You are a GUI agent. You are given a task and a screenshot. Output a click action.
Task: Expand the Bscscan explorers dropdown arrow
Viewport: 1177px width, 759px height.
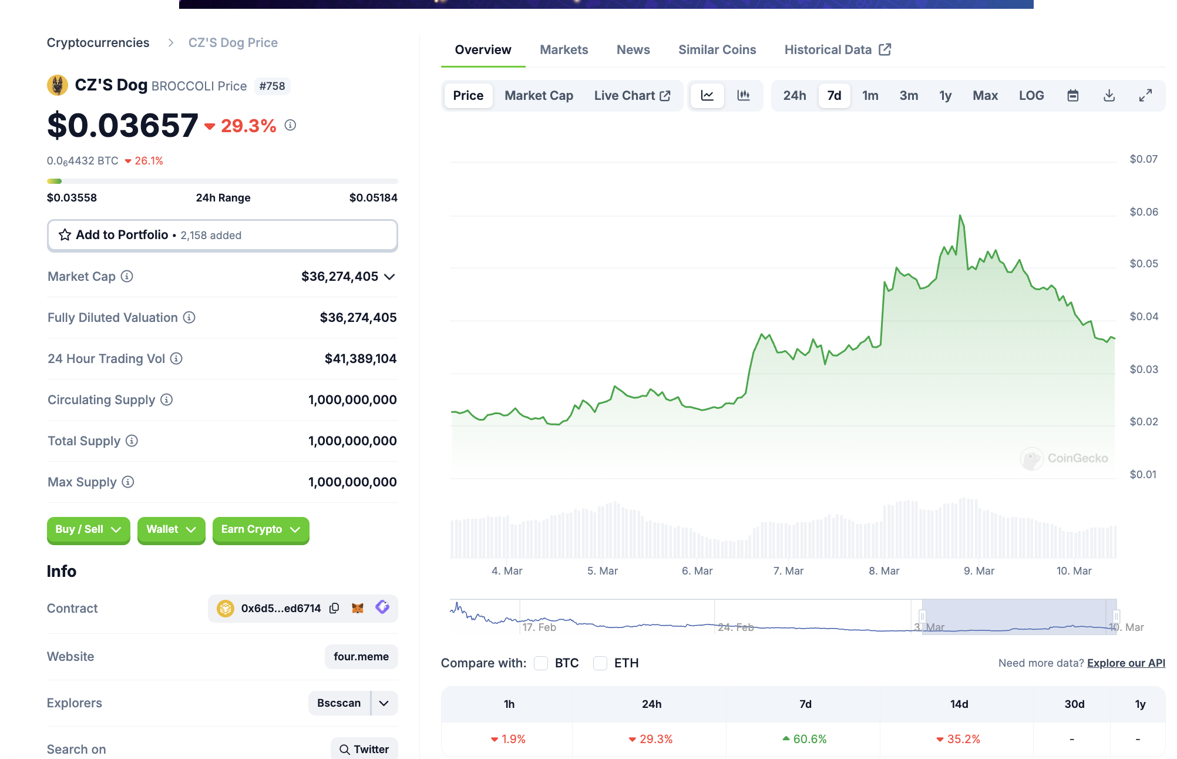pos(384,703)
